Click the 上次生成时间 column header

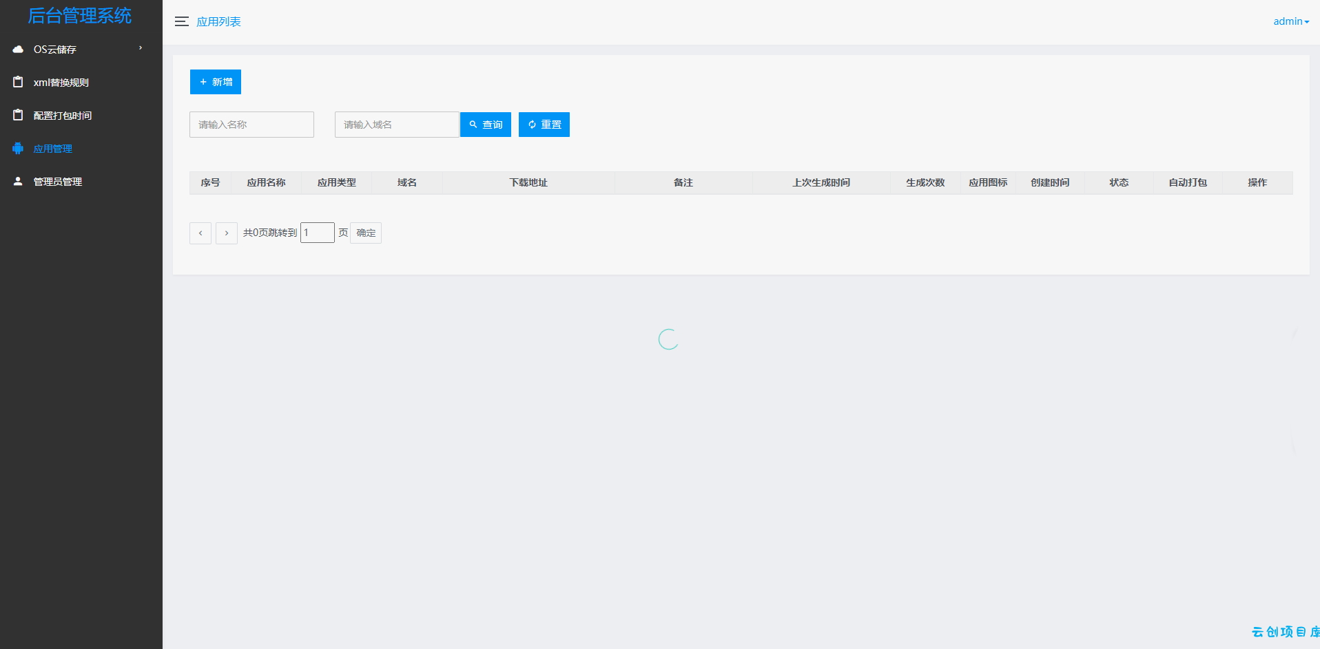pyautogui.click(x=821, y=182)
